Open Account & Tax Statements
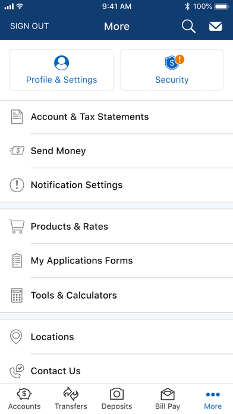233x414 pixels. 116,117
